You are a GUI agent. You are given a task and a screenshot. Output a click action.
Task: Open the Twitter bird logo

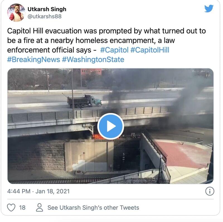pos(209,9)
